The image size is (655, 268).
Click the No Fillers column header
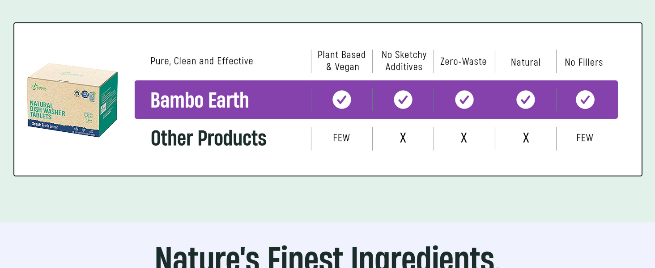tap(584, 63)
